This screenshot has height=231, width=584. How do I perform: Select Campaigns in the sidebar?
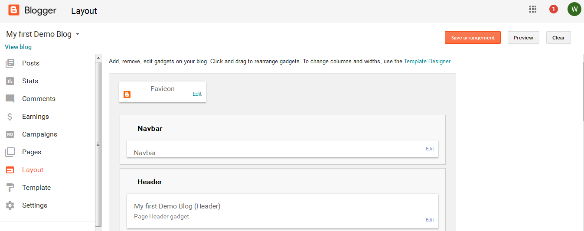coord(40,134)
